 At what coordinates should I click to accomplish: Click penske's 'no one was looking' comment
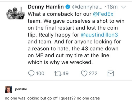click(52, 98)
